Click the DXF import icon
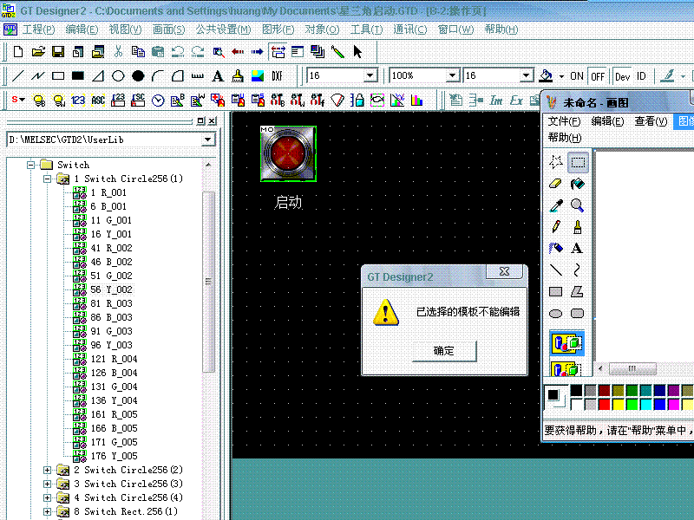Viewport: 694px width, 520px height. [278, 76]
